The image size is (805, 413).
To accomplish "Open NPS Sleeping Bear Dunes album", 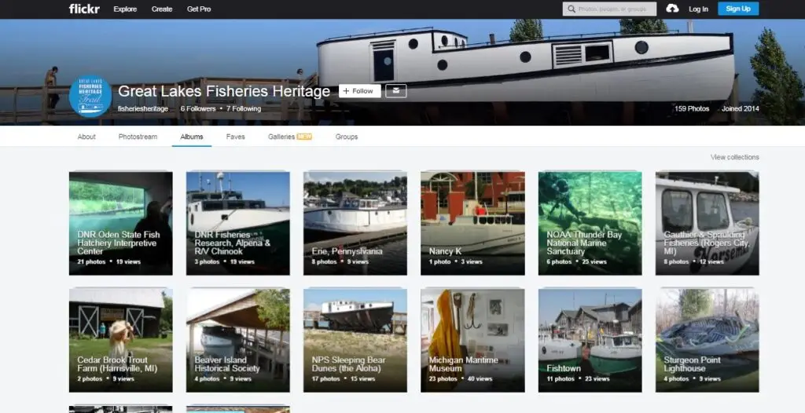I will pyautogui.click(x=355, y=340).
